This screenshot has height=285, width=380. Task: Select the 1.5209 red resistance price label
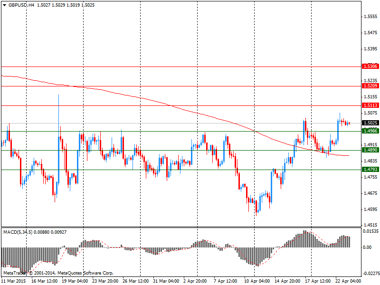[x=370, y=86]
